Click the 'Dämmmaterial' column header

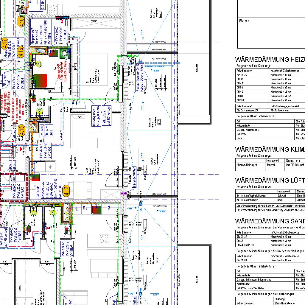point(295,161)
